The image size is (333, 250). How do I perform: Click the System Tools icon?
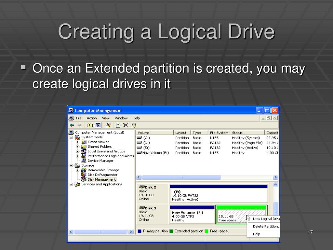click(77, 137)
